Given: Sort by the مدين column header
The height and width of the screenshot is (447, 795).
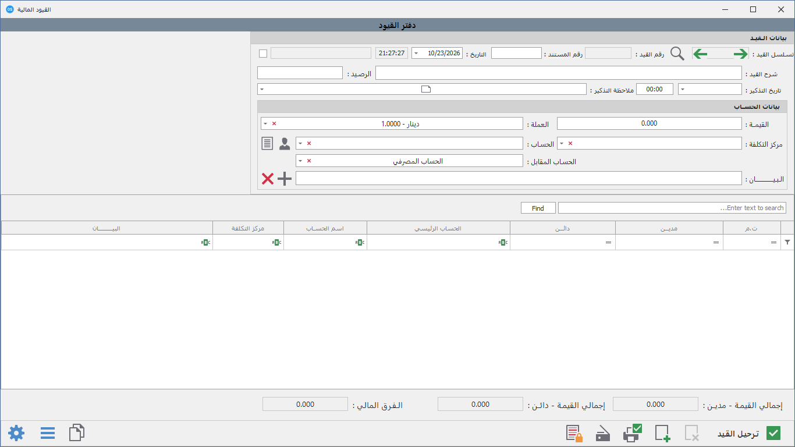Looking at the screenshot, I should pyautogui.click(x=669, y=228).
